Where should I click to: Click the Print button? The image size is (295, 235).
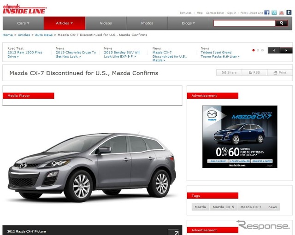tap(280, 72)
